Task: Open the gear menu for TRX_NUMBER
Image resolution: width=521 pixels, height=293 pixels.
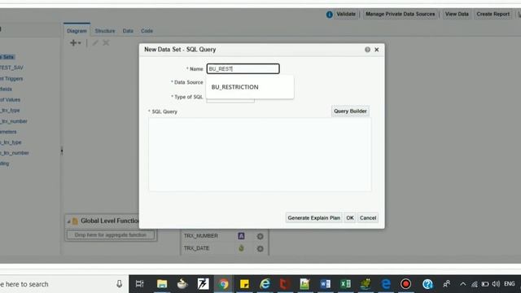Action: [x=260, y=236]
